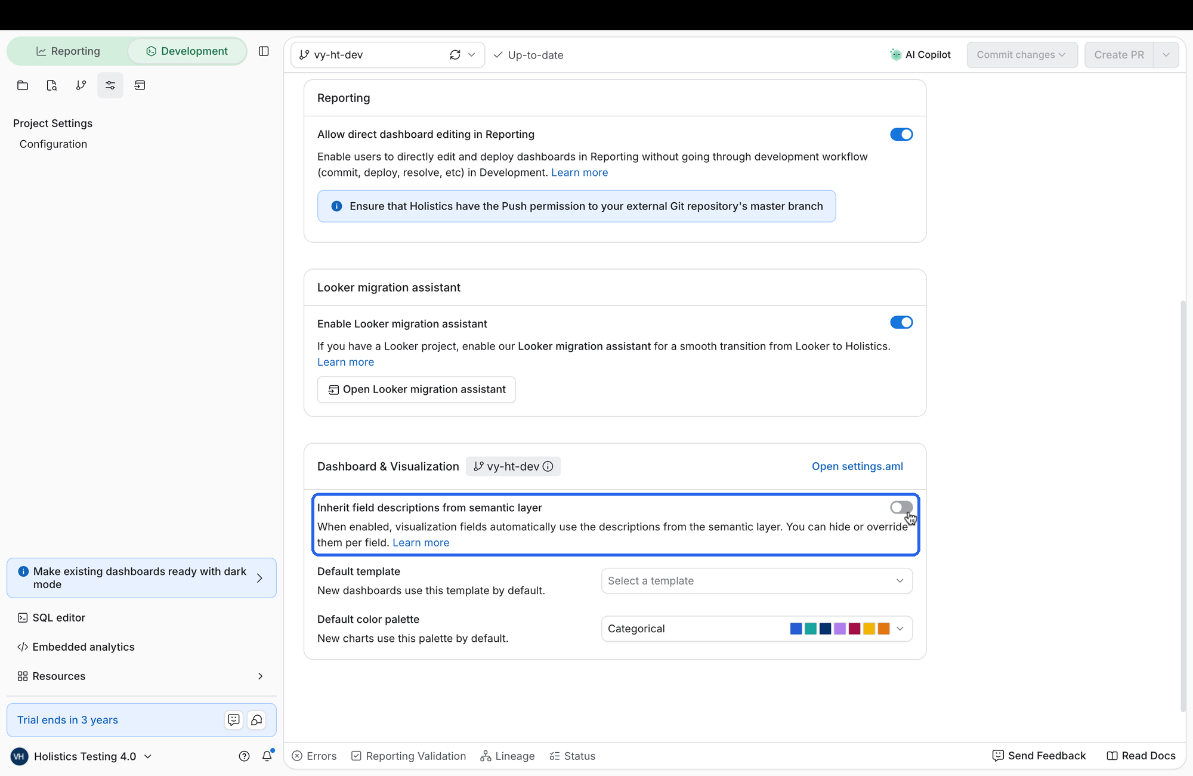1193x776 pixels.
Task: Expand the Create PR arrow dropdown
Action: [1166, 55]
